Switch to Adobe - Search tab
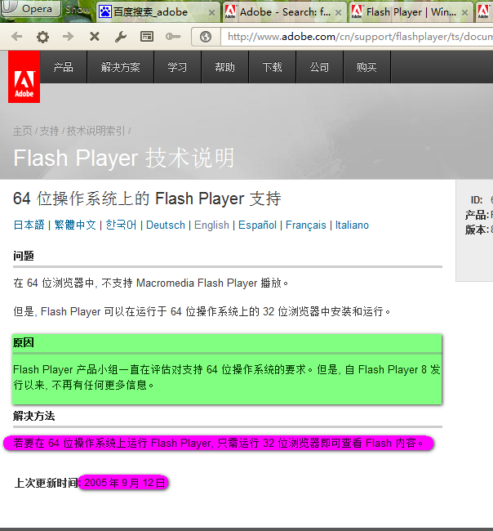 [284, 12]
